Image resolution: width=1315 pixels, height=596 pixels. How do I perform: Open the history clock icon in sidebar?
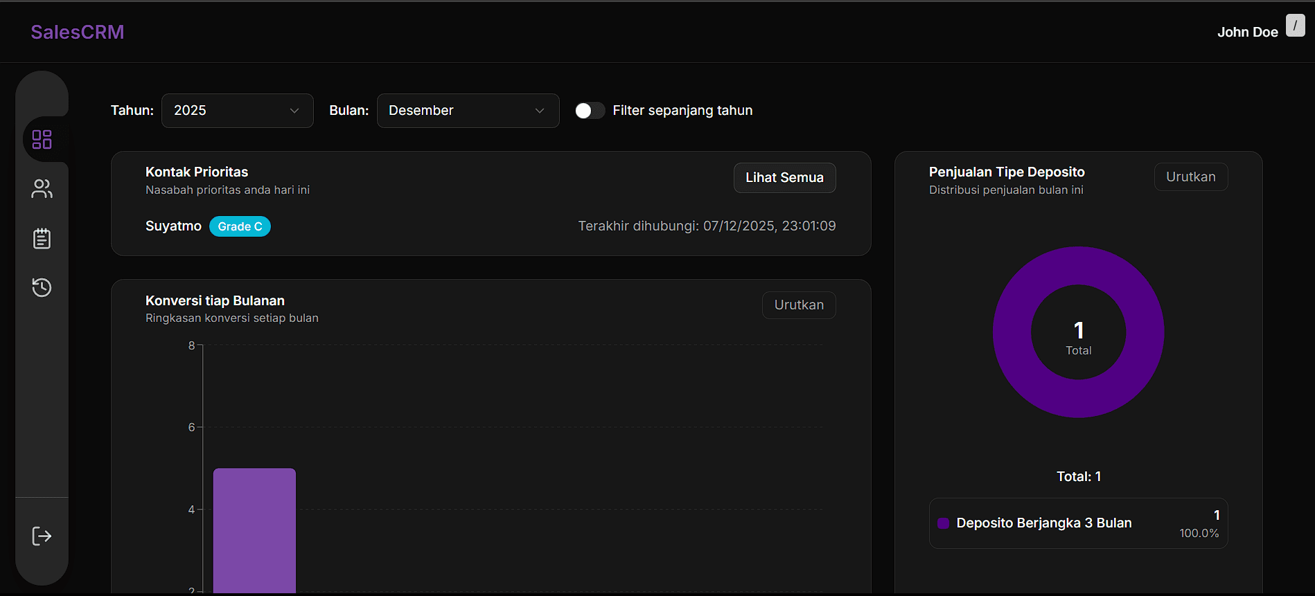click(42, 287)
